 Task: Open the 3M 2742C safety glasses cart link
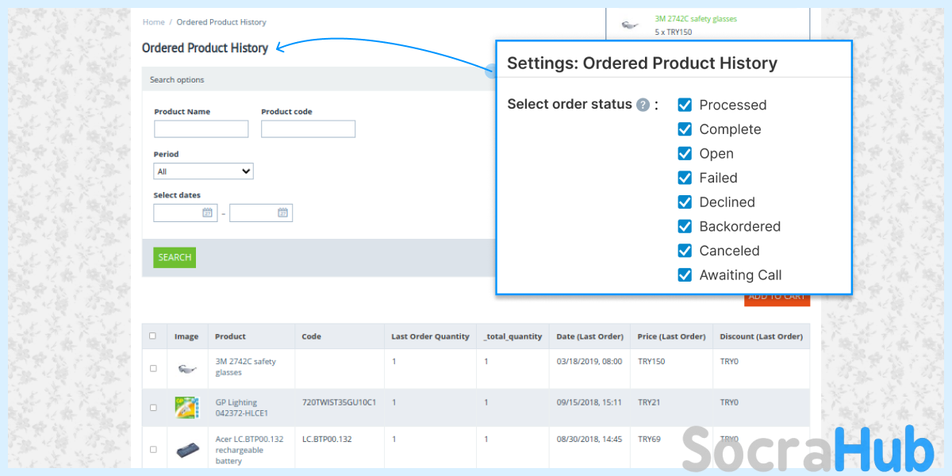(696, 18)
